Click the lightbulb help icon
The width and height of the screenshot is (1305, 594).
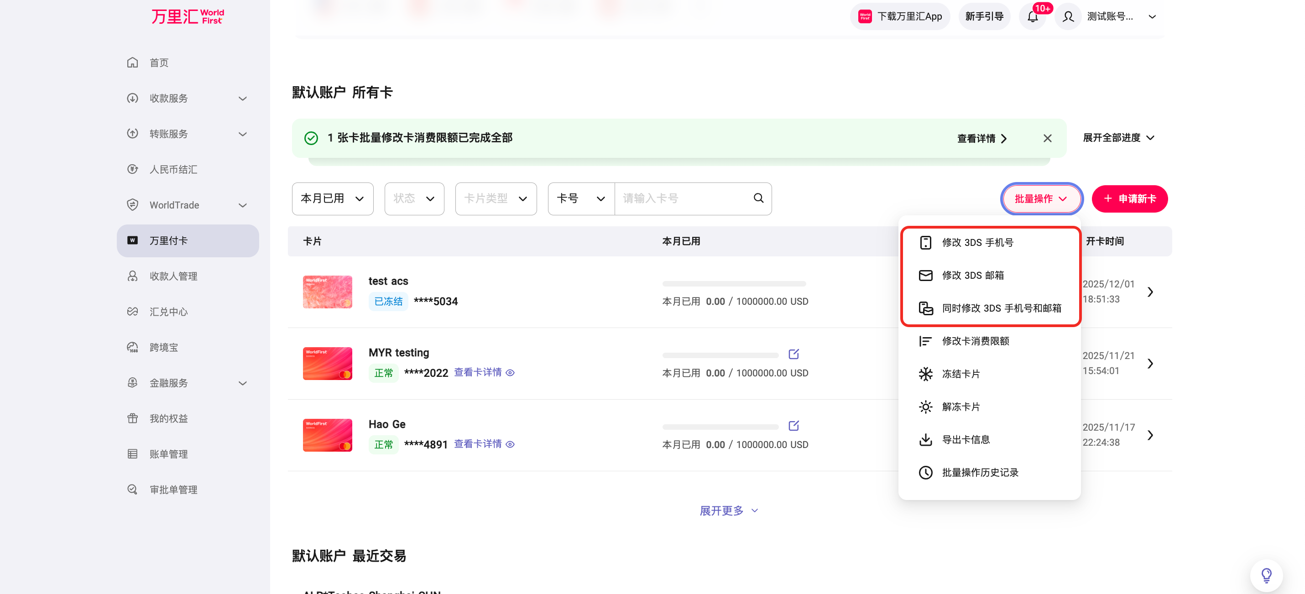point(1266,575)
